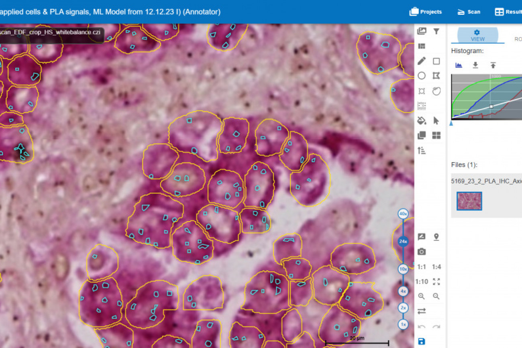The image size is (522, 348).
Task: Open the Projects menu
Action: pyautogui.click(x=426, y=12)
